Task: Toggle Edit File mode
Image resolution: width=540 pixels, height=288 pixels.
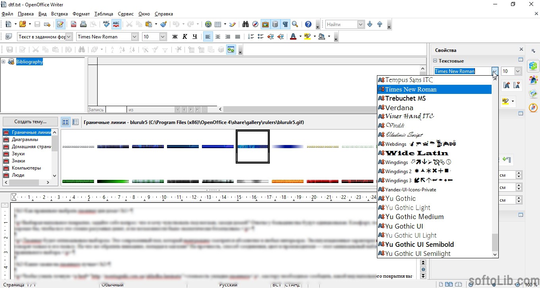Action: coord(60,25)
